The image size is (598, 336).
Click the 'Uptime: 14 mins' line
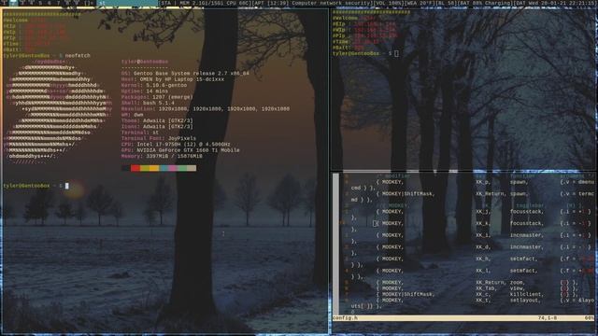145,91
